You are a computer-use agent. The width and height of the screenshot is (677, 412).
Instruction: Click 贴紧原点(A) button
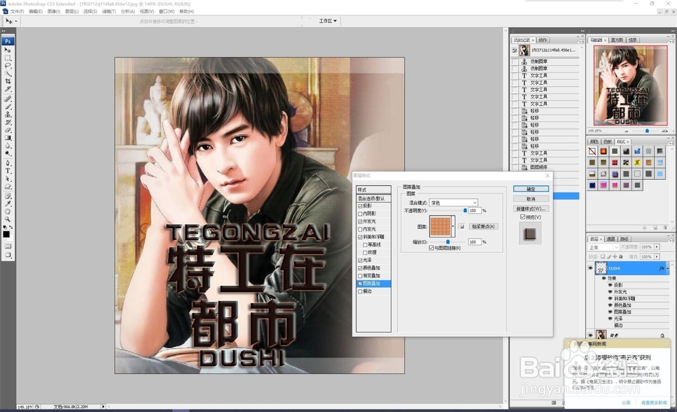pos(483,226)
